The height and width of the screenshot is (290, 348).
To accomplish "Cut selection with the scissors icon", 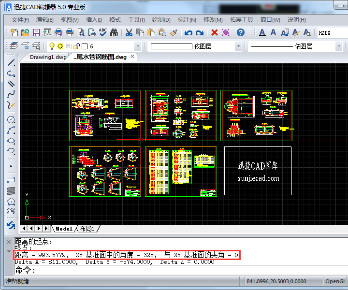I will tap(129, 32).
